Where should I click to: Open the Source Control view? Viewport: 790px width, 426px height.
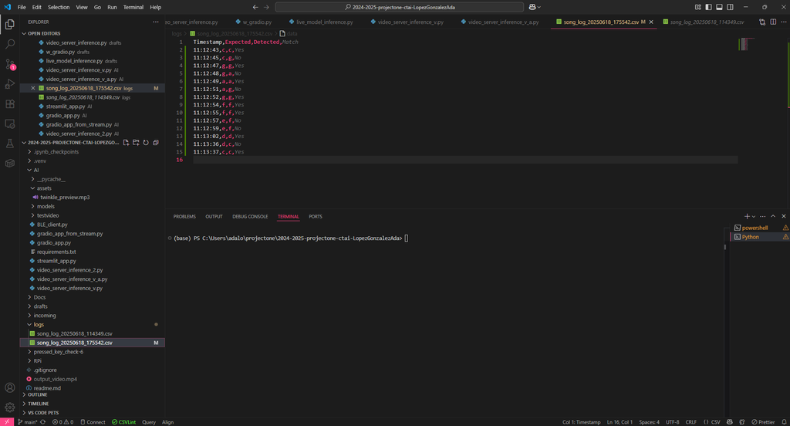click(x=10, y=64)
